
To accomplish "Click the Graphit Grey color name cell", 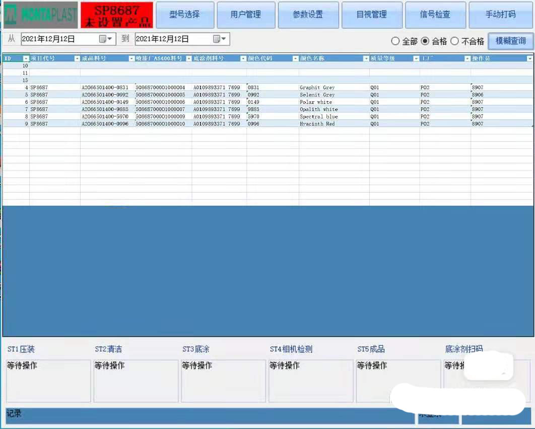I will [334, 87].
